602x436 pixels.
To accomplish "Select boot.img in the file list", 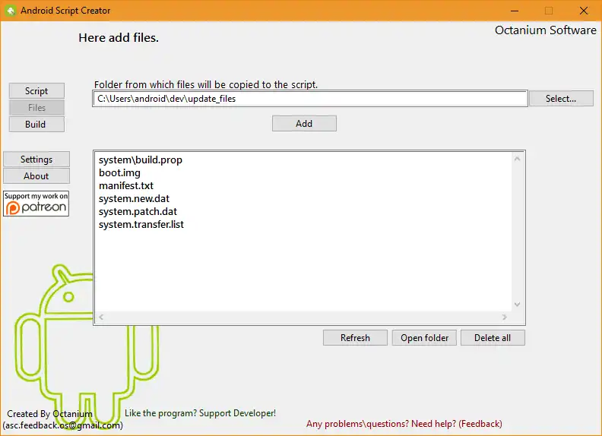I will tap(119, 172).
